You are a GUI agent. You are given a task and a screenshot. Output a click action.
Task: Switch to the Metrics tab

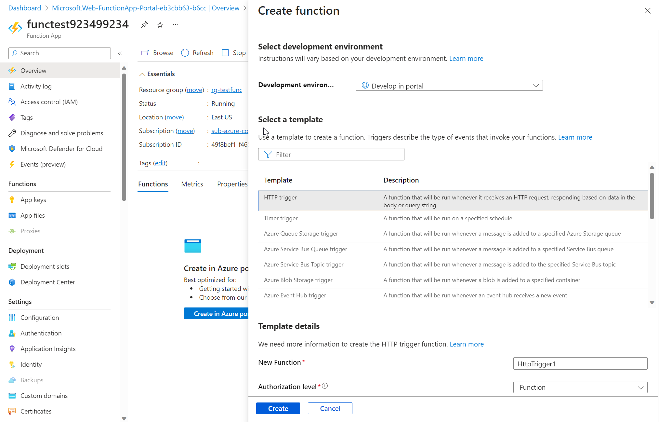click(x=192, y=184)
